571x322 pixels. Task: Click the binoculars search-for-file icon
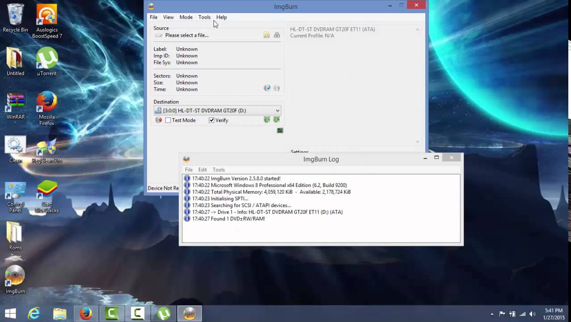277,35
